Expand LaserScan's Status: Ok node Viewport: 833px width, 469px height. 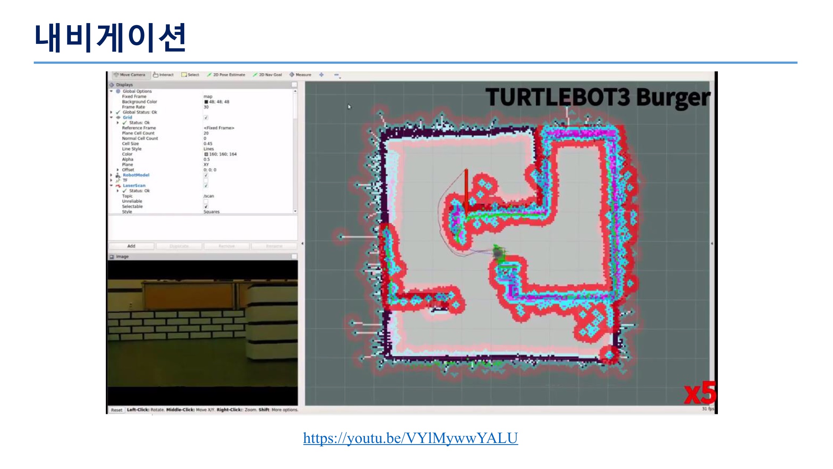point(118,191)
